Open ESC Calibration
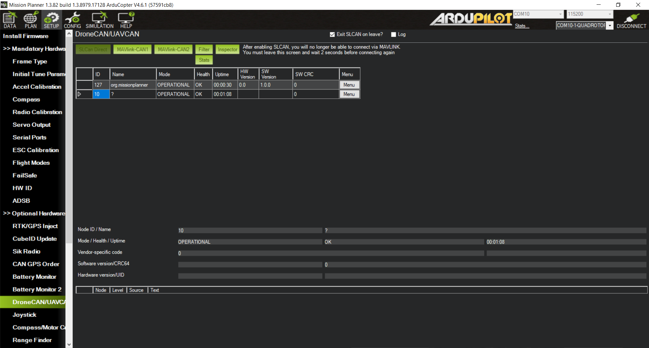The image size is (649, 348). tap(35, 150)
